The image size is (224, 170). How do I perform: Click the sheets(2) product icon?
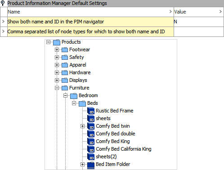(91, 157)
